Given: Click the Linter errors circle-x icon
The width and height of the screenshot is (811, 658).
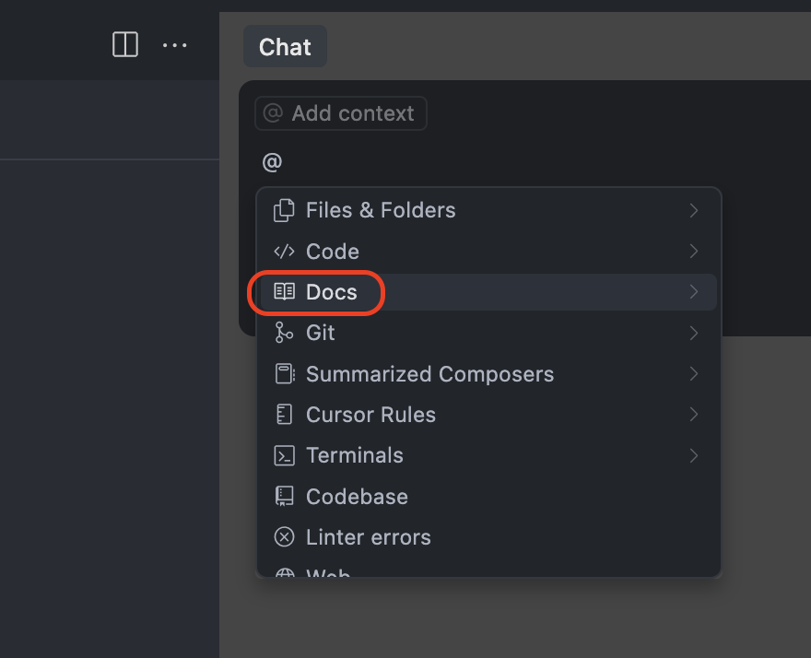Looking at the screenshot, I should [284, 537].
